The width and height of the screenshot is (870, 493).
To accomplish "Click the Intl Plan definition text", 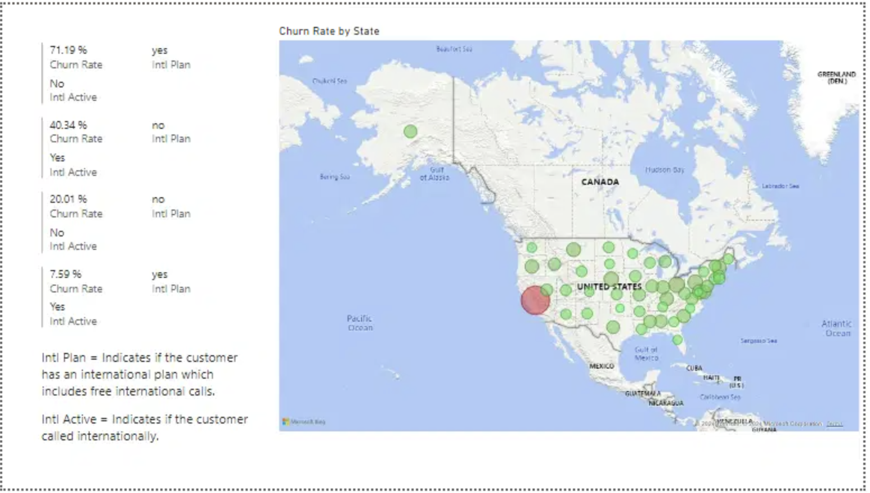I will [x=140, y=374].
